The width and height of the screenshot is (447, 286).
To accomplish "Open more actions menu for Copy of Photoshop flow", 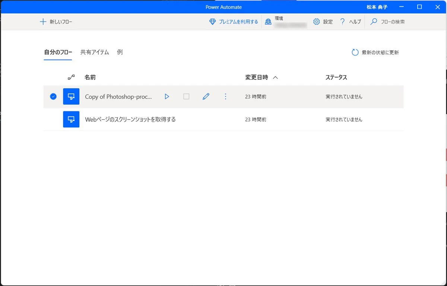I will [x=225, y=96].
